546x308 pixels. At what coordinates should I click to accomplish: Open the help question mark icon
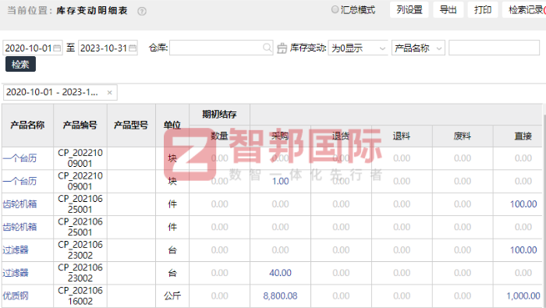[x=142, y=12]
